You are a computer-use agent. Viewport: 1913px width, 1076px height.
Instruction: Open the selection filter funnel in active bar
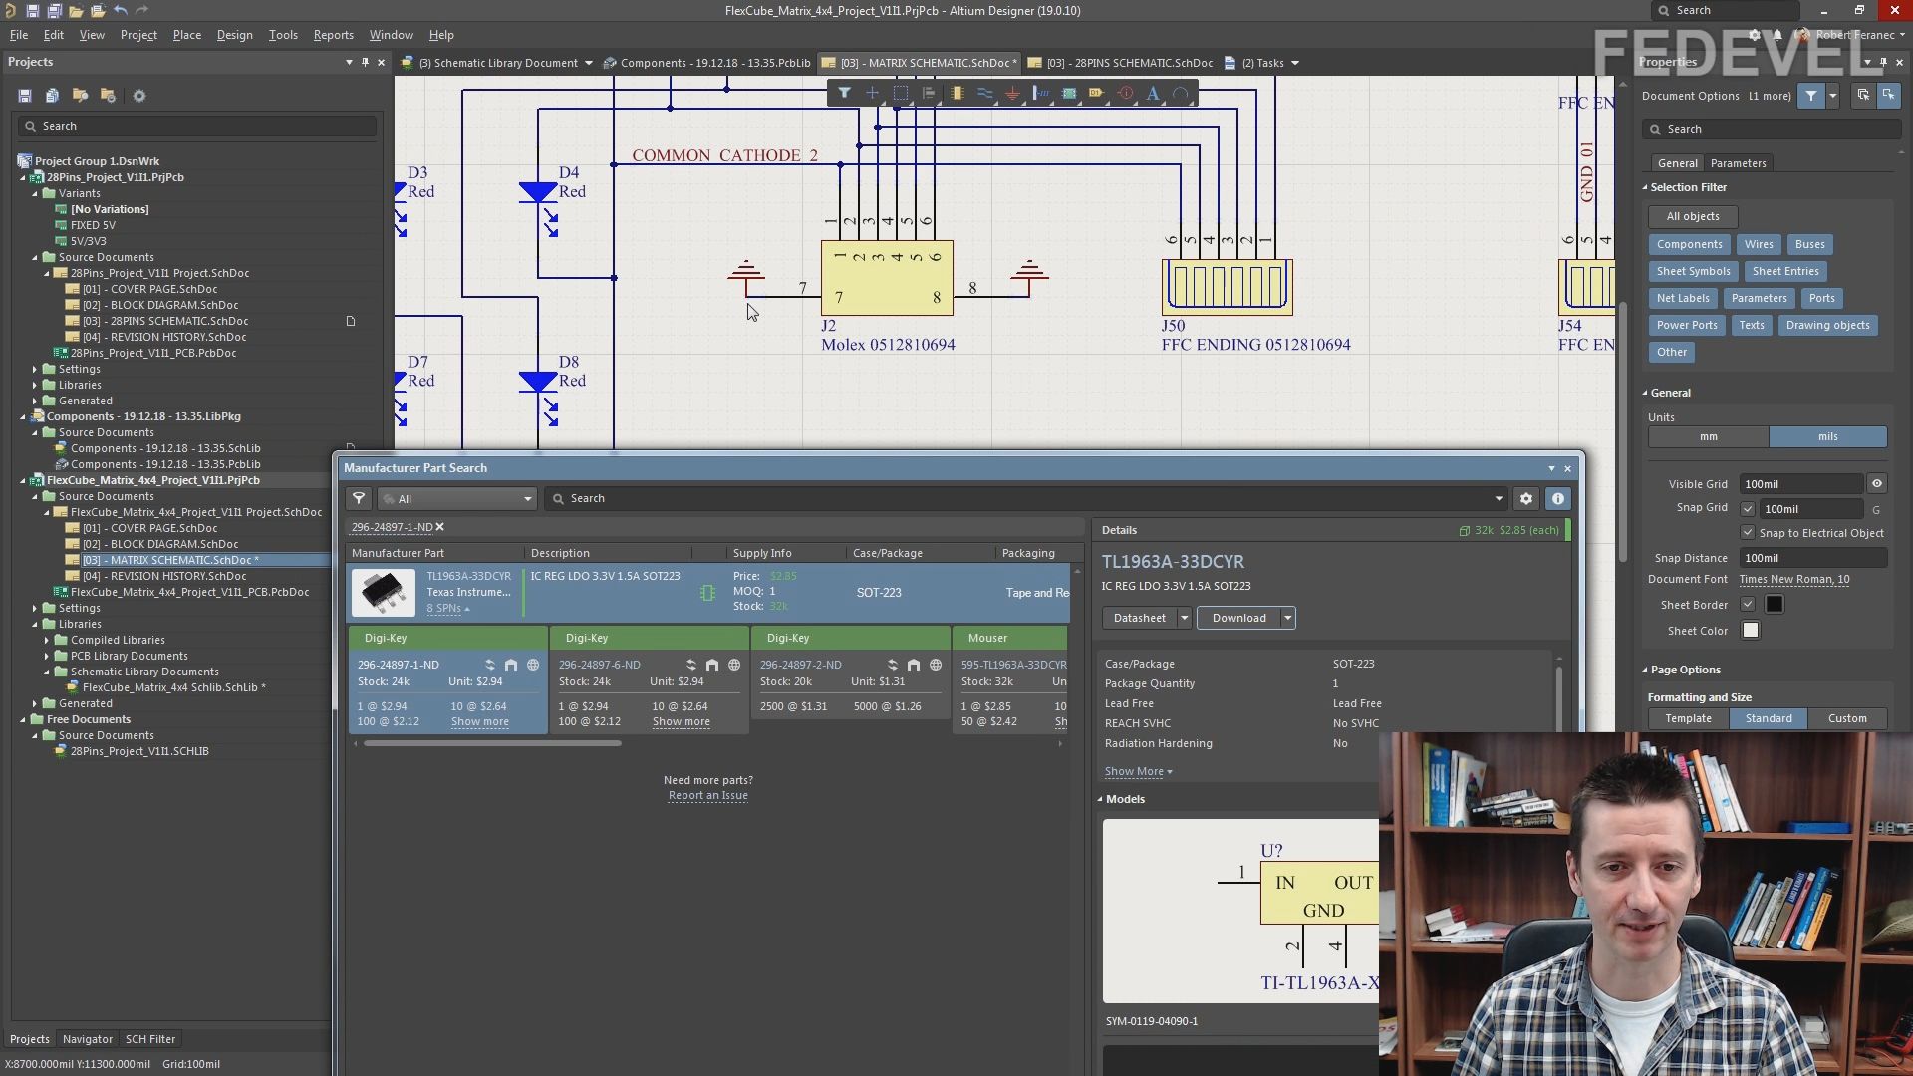click(x=844, y=93)
